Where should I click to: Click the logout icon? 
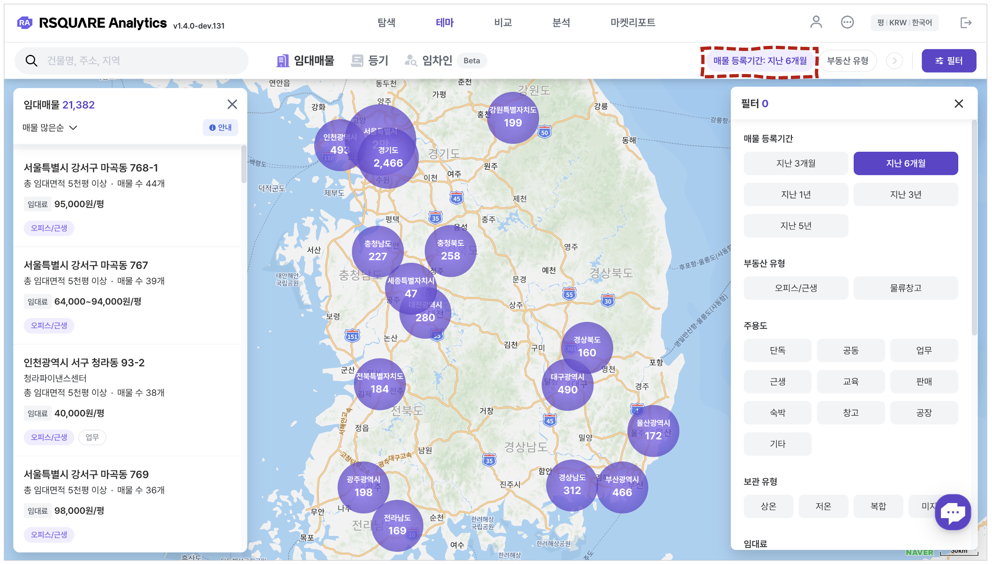(966, 22)
